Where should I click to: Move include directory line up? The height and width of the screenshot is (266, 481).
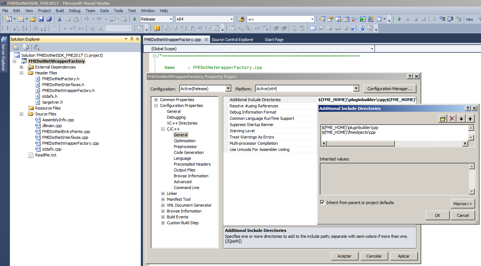[x=470, y=119]
